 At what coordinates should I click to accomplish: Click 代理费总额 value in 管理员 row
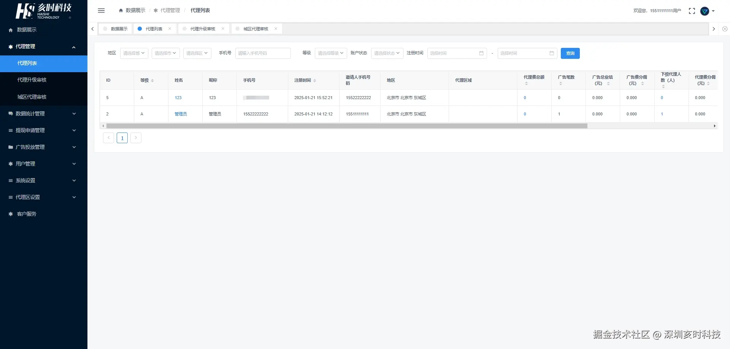525,114
